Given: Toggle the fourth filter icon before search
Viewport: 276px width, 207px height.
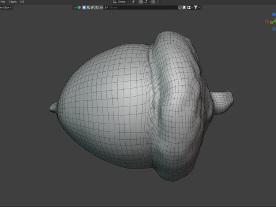Looking at the screenshot, I should pos(97,7).
